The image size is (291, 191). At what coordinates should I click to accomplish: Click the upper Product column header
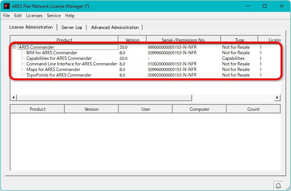[x=64, y=40]
